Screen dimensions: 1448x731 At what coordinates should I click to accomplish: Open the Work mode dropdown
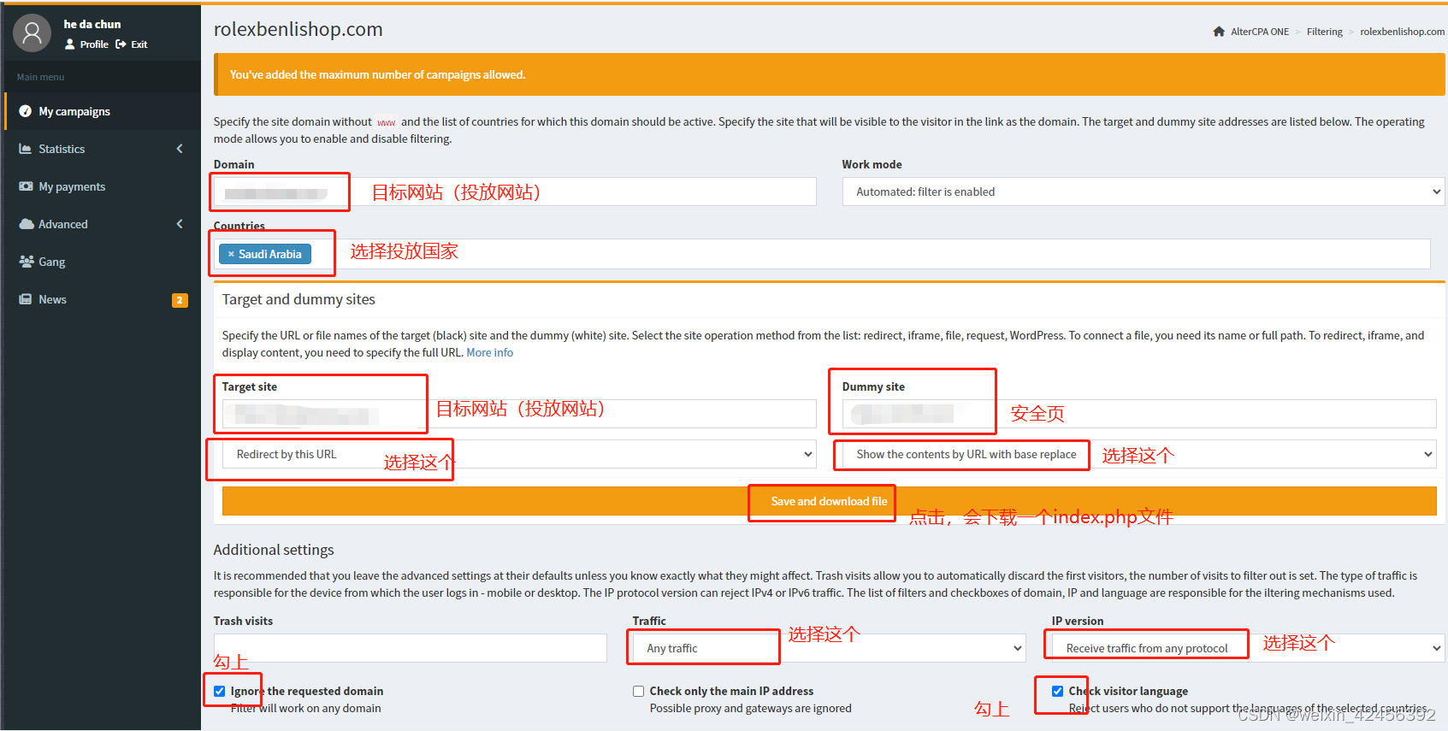[x=1144, y=192]
